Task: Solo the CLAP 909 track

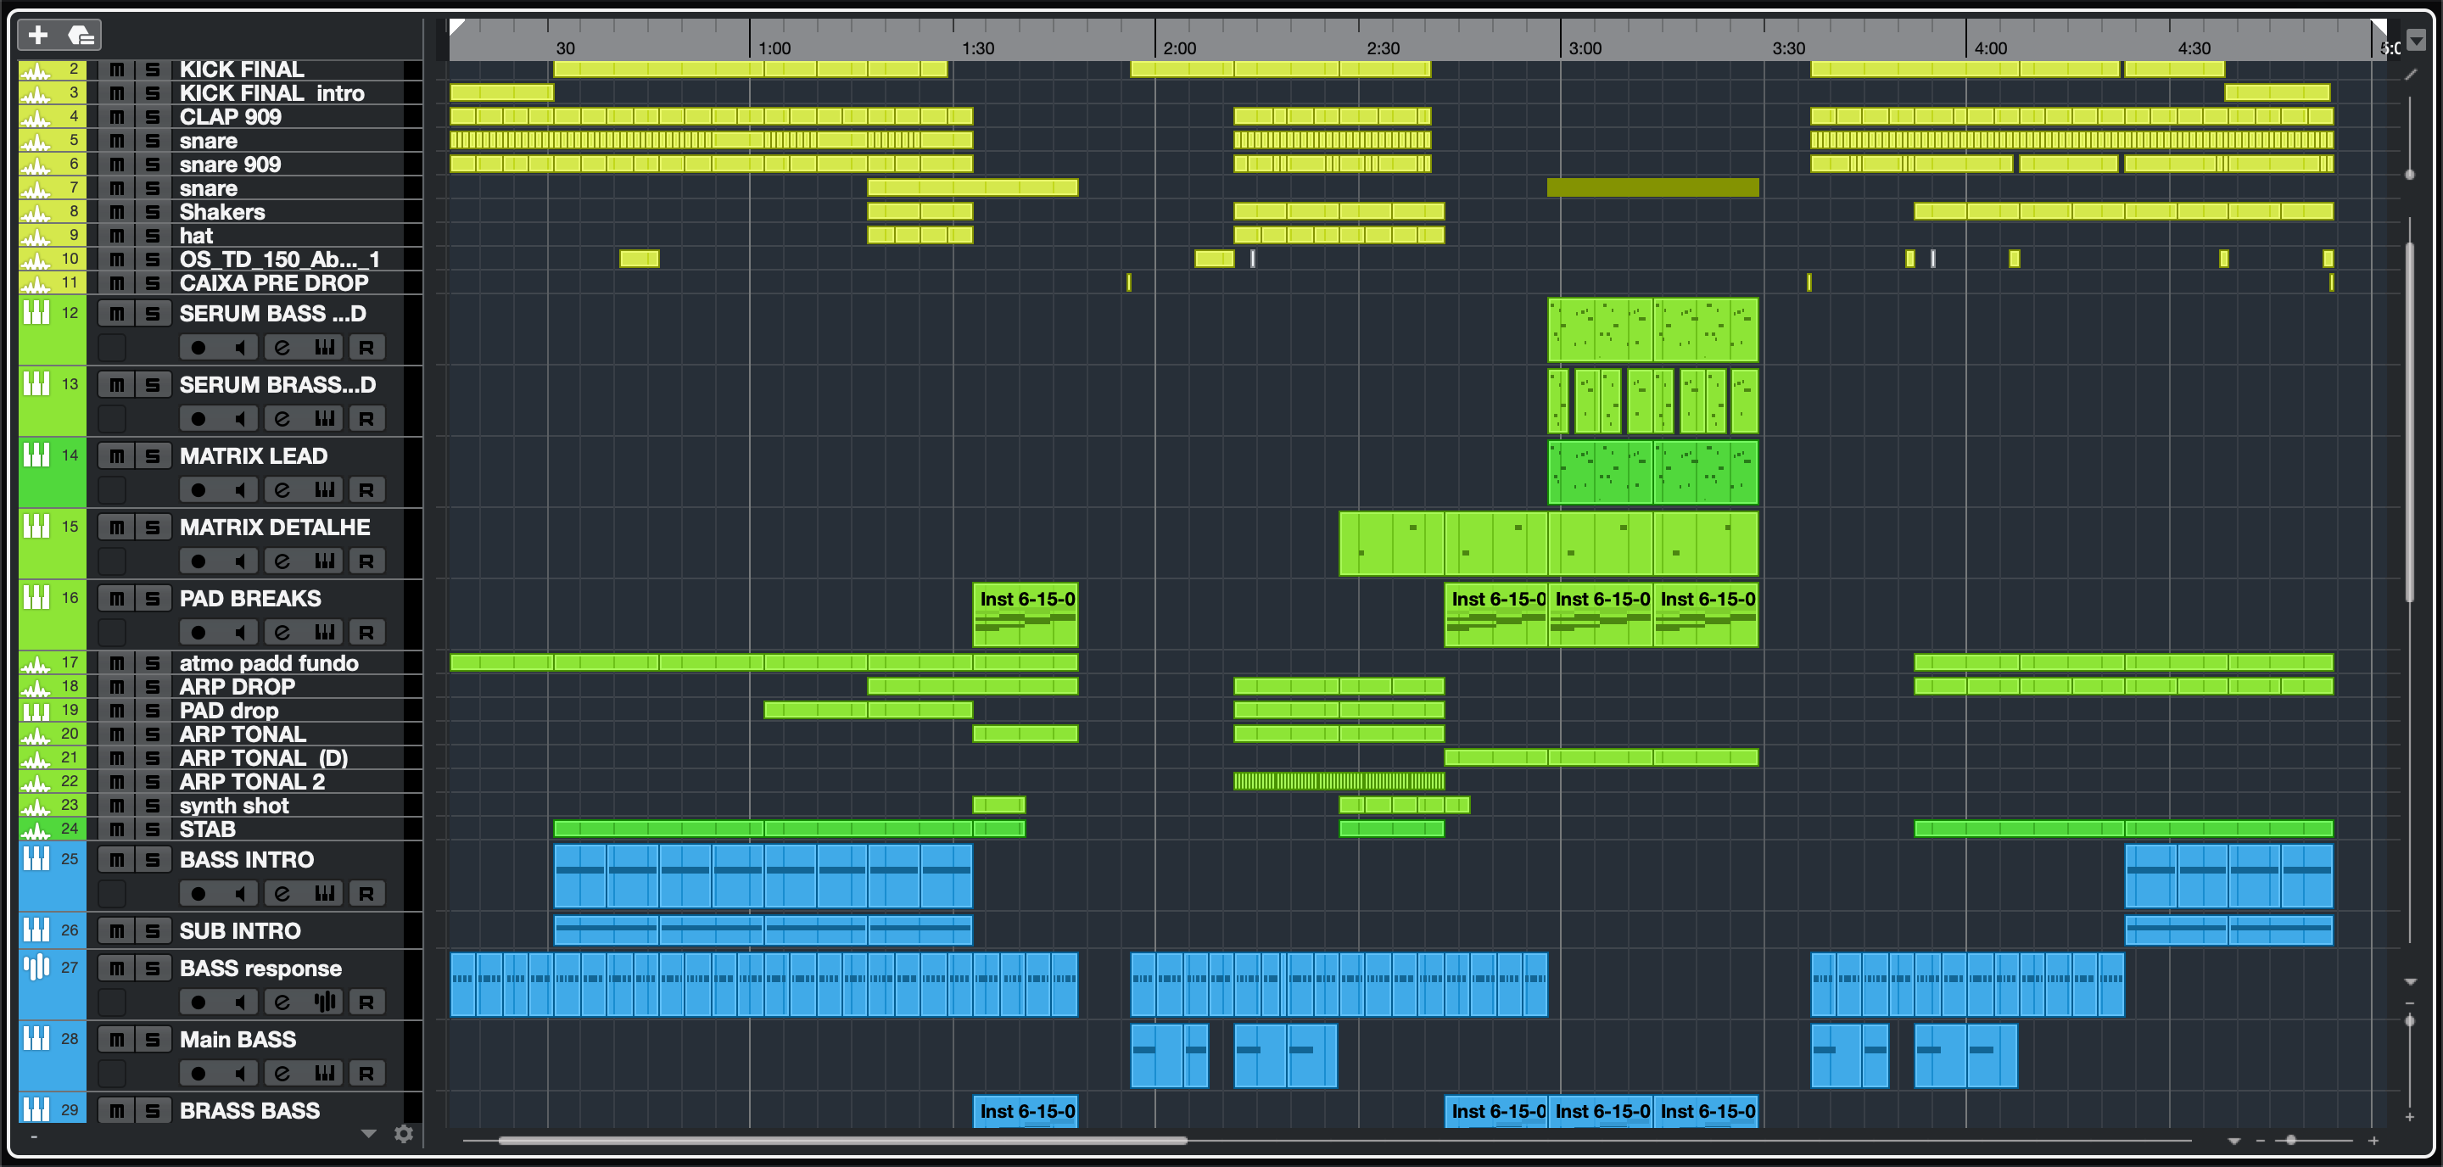Action: [x=153, y=116]
